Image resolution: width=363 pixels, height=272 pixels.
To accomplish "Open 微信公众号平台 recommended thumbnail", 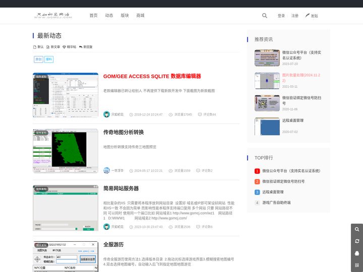I will (267, 58).
